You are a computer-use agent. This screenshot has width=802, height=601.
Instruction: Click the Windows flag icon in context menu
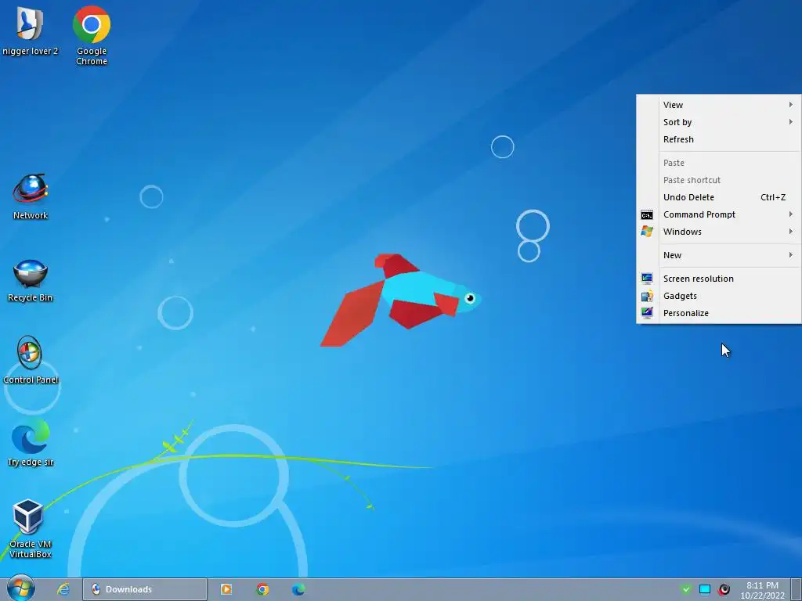click(x=646, y=232)
